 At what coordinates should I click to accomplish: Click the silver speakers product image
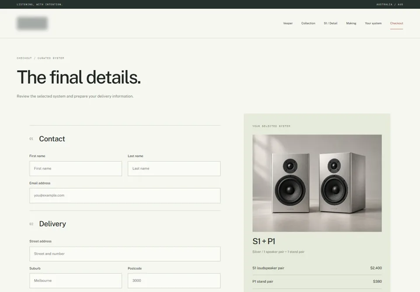click(x=317, y=183)
